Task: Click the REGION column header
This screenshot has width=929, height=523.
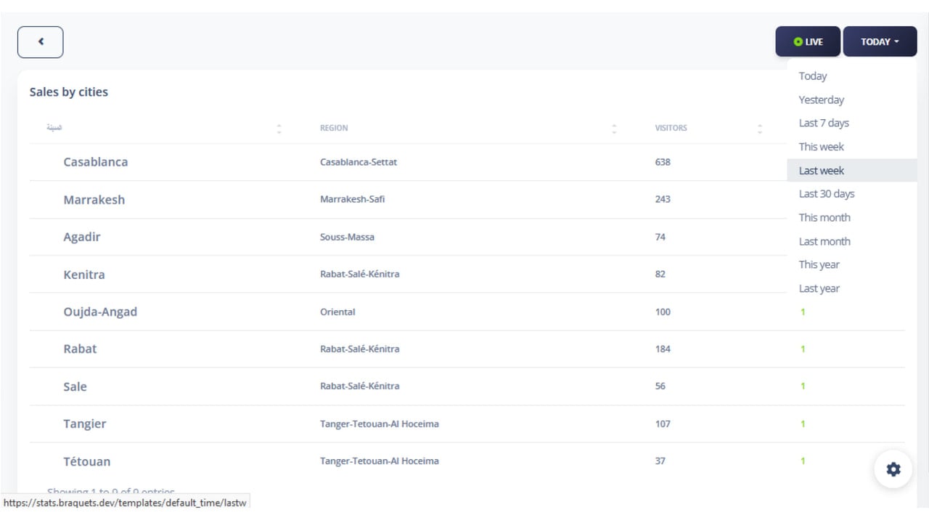Action: [x=334, y=128]
